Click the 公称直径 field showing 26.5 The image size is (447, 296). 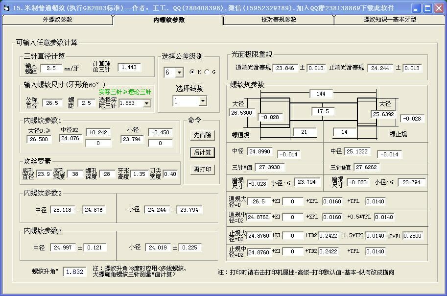pyautogui.click(x=52, y=103)
